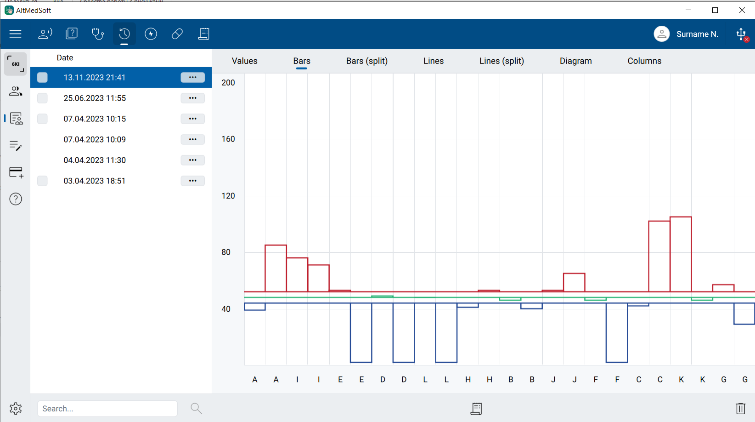The image size is (755, 422).
Task: Open the history clock icon
Action: point(124,34)
